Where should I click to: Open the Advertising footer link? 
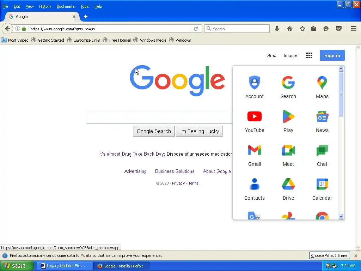pyautogui.click(x=135, y=171)
